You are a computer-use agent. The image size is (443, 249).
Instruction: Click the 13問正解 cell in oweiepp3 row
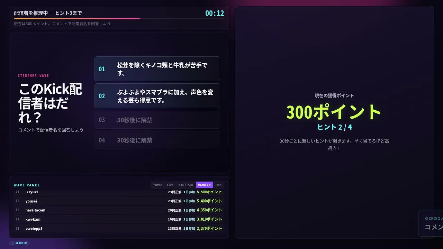pos(175,228)
